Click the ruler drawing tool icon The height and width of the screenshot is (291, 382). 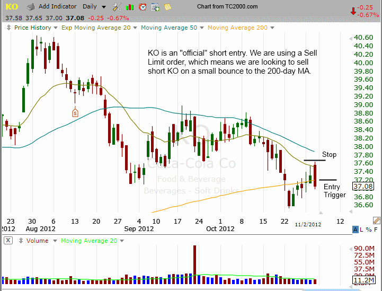click(376, 221)
